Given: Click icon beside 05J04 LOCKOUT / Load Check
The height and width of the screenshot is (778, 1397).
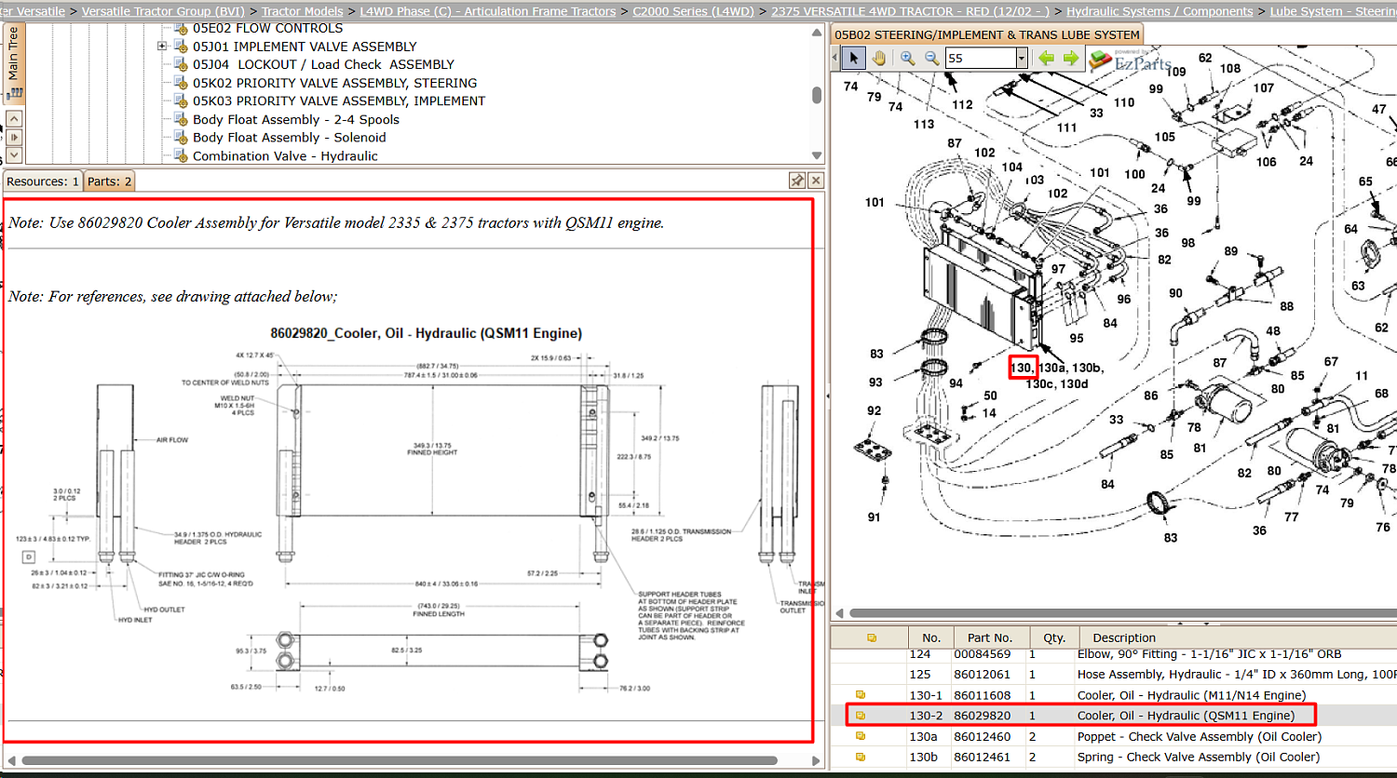Looking at the screenshot, I should coord(182,64).
